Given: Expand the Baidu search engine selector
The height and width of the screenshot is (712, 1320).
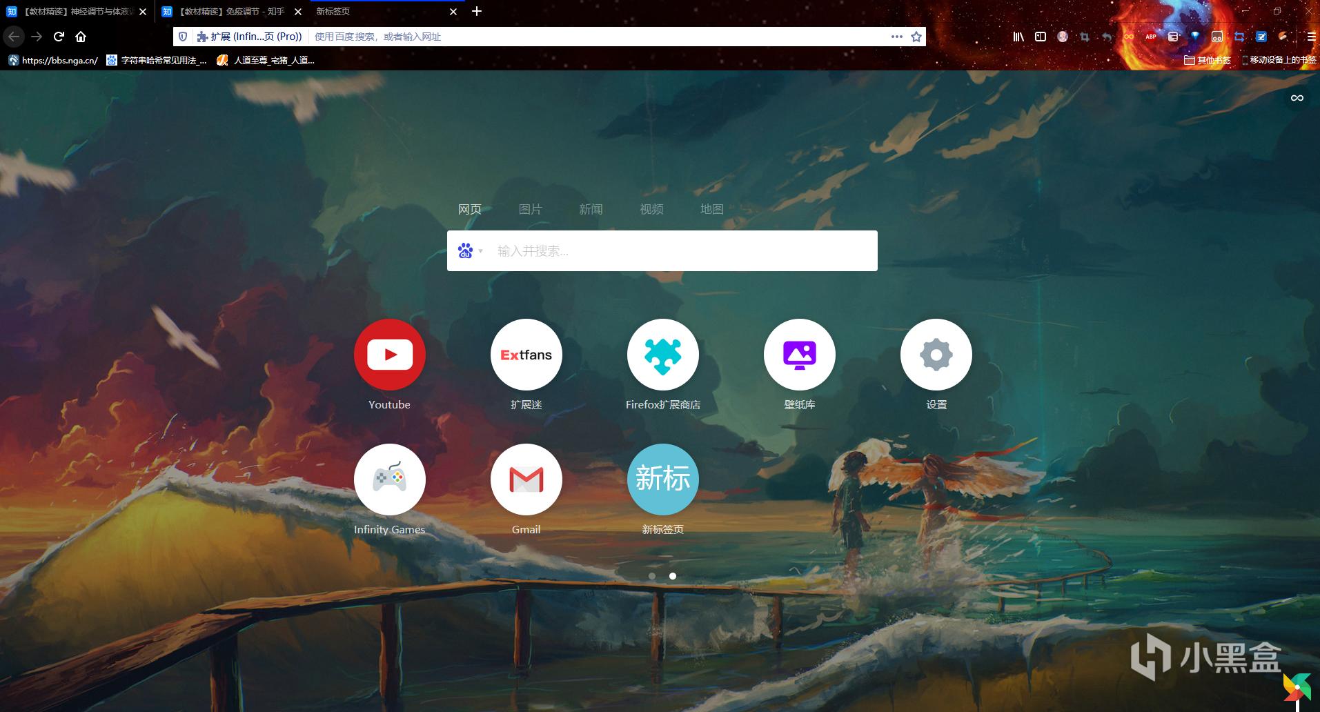Looking at the screenshot, I should pyautogui.click(x=471, y=250).
